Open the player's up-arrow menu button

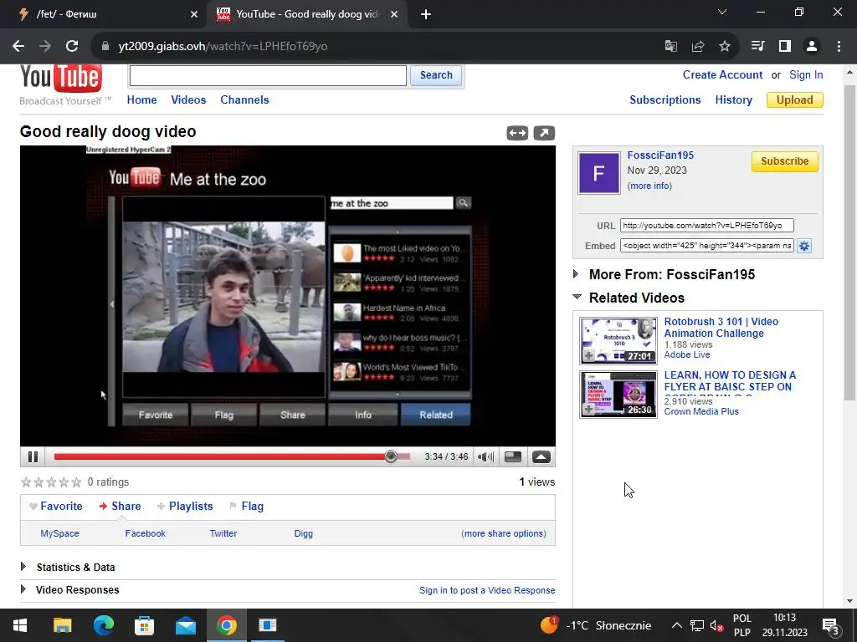[541, 457]
